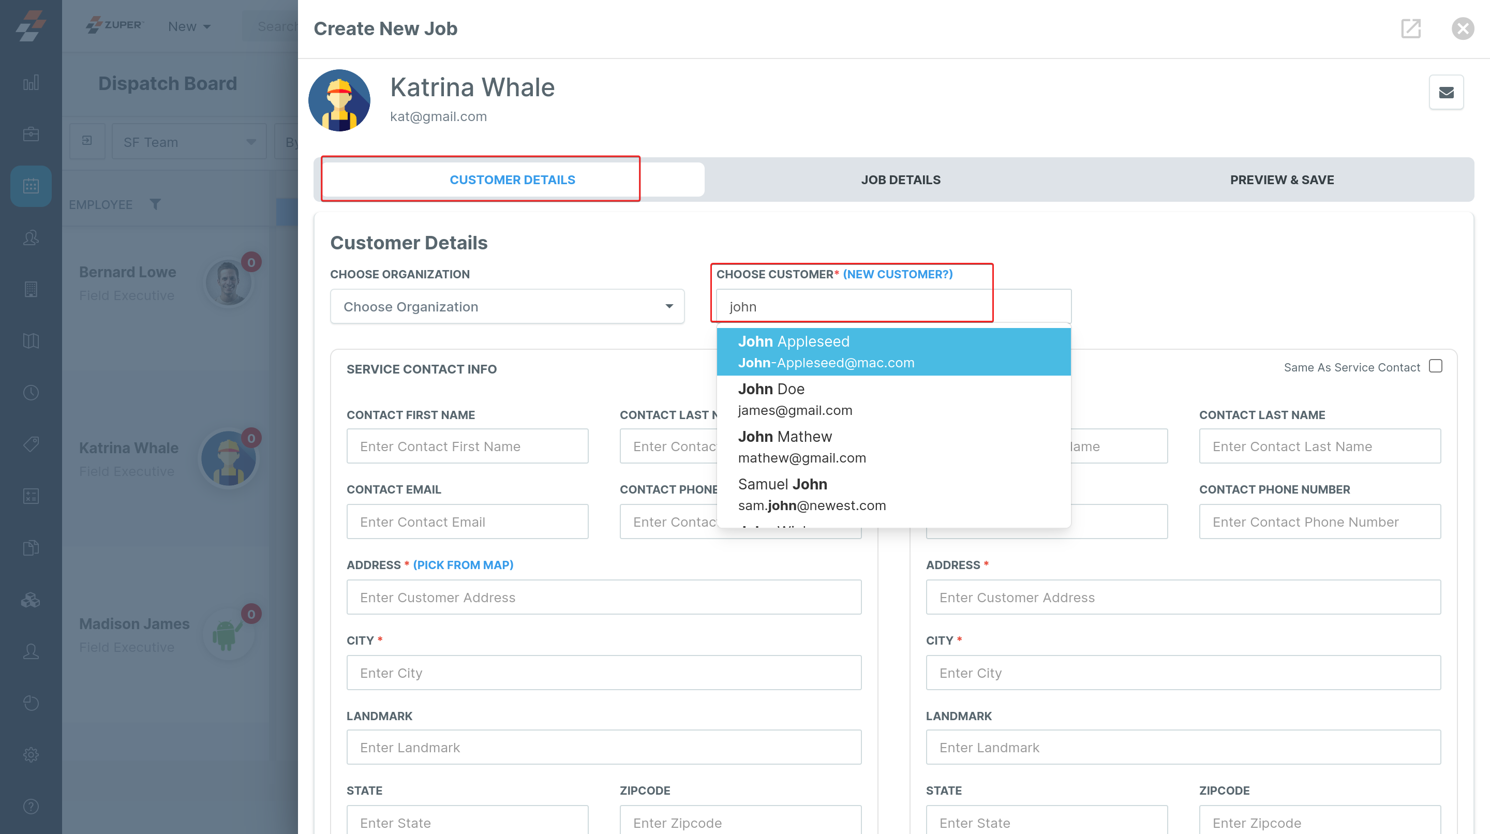
Task: Open the SF Team dropdown
Action: 188,142
